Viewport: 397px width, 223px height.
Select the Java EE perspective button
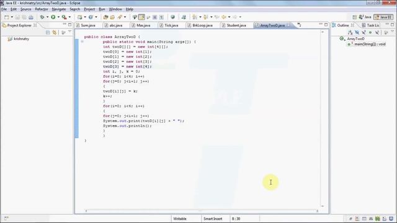(x=383, y=17)
